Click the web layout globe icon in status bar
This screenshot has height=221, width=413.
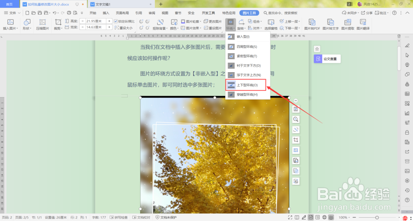(324, 217)
